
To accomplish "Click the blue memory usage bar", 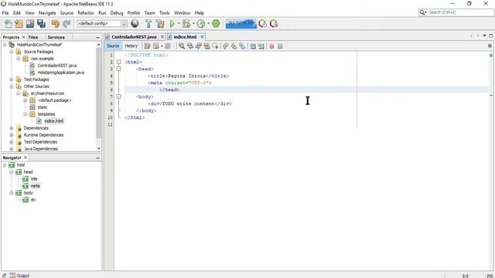I will click(x=241, y=24).
